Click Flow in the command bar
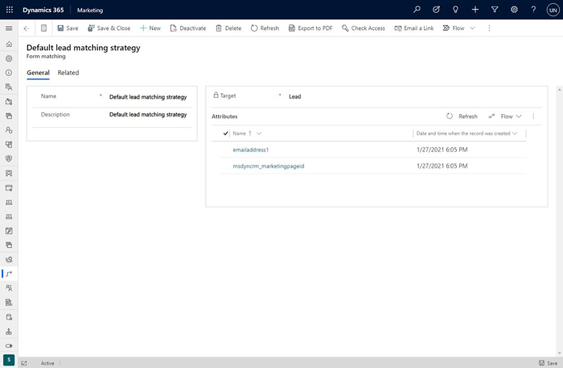The width and height of the screenshot is (563, 368). tap(454, 28)
